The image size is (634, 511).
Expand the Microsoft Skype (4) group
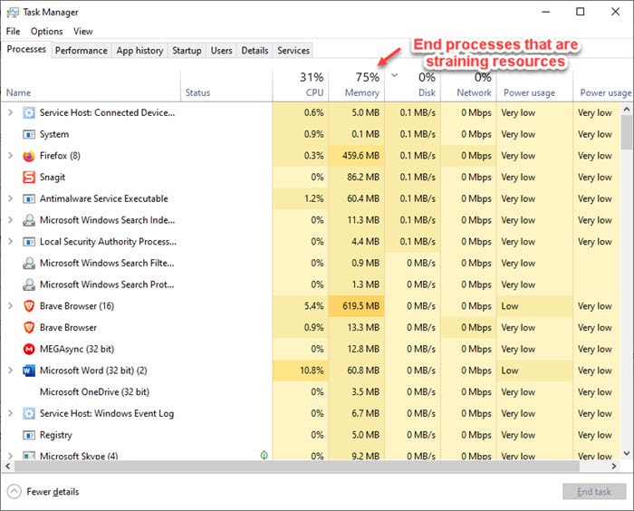point(11,456)
